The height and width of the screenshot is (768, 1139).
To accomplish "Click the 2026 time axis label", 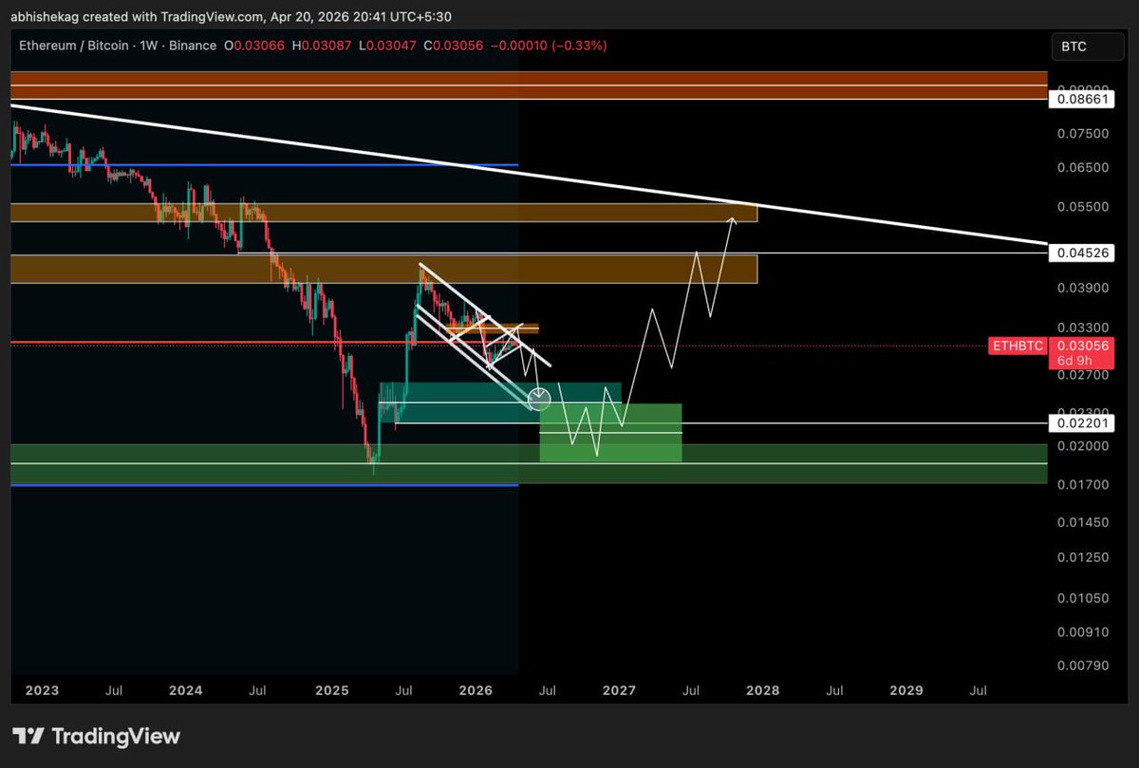I will (x=476, y=690).
